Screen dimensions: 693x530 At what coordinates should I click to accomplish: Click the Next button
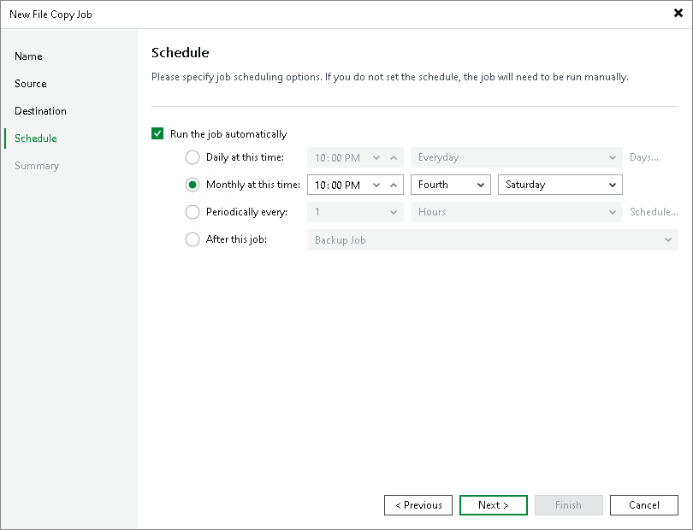tap(494, 505)
